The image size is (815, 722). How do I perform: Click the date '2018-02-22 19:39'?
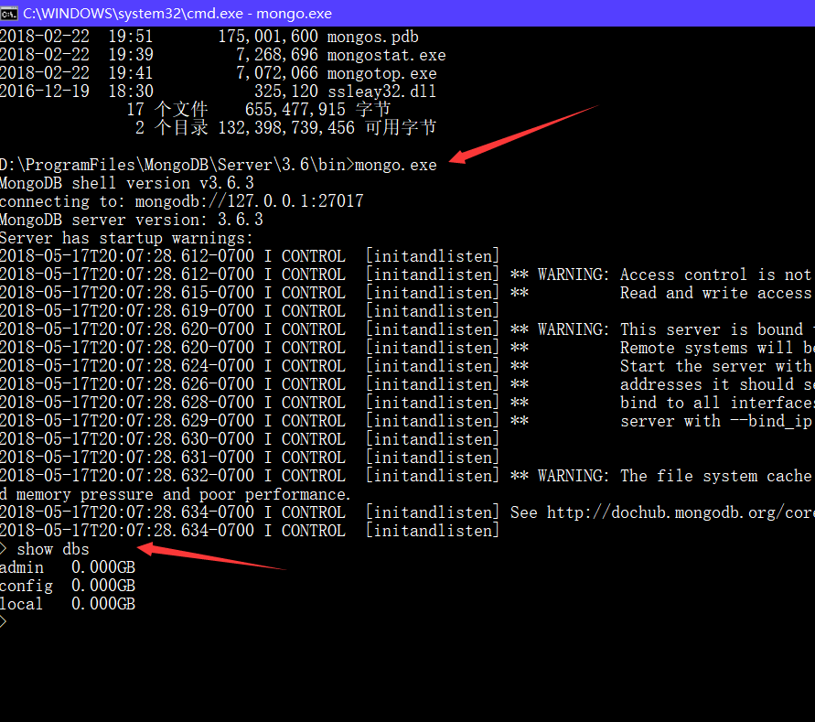coord(77,55)
